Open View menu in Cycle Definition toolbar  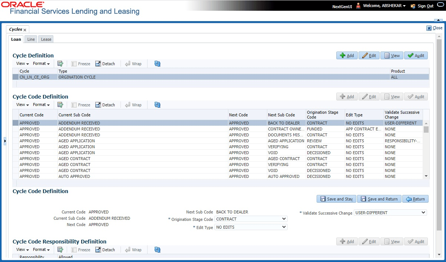pyautogui.click(x=22, y=64)
